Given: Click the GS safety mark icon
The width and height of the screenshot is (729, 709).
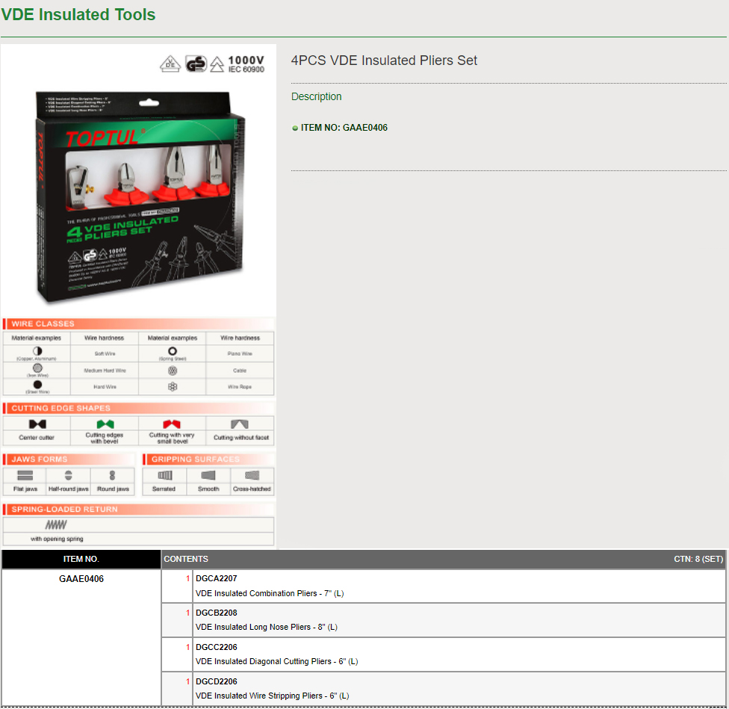Looking at the screenshot, I should coord(196,64).
